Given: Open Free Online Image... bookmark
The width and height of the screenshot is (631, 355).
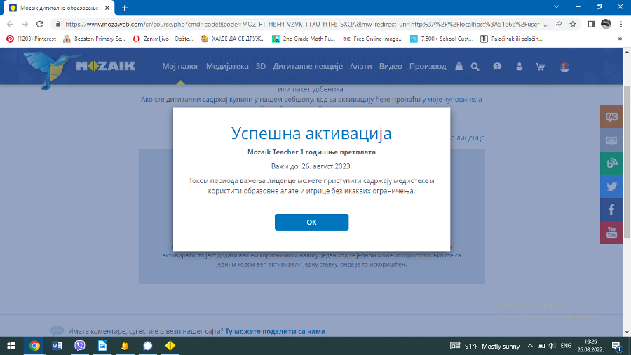Looking at the screenshot, I should [x=373, y=39].
